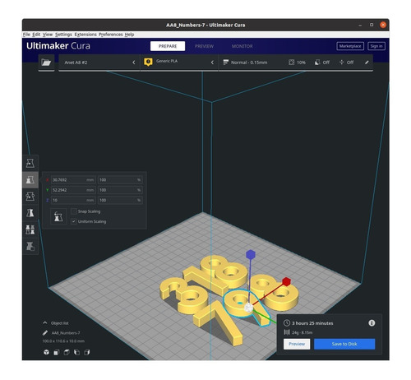The height and width of the screenshot is (380, 411).
Task: Select the Mirror tool in sidebar
Action: coord(30,213)
